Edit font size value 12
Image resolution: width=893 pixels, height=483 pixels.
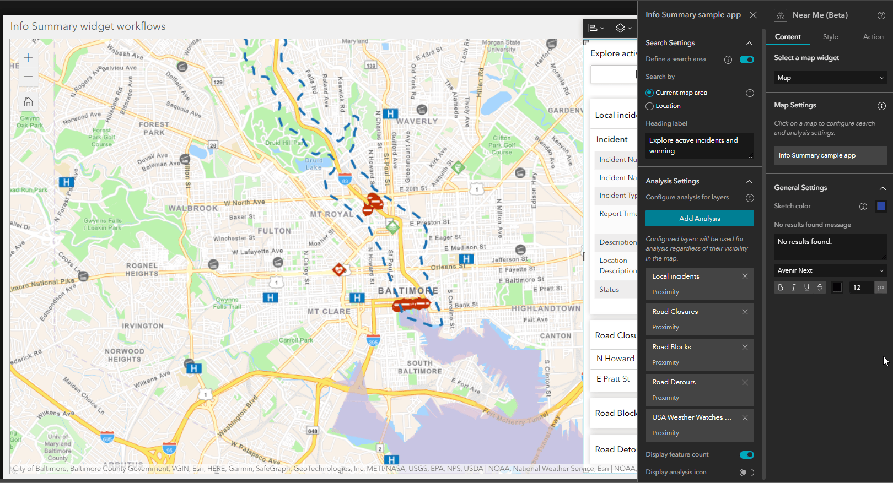click(862, 287)
